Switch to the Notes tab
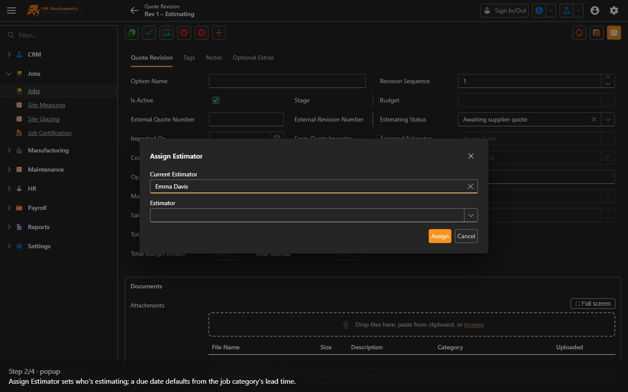The width and height of the screenshot is (628, 392). (x=214, y=57)
